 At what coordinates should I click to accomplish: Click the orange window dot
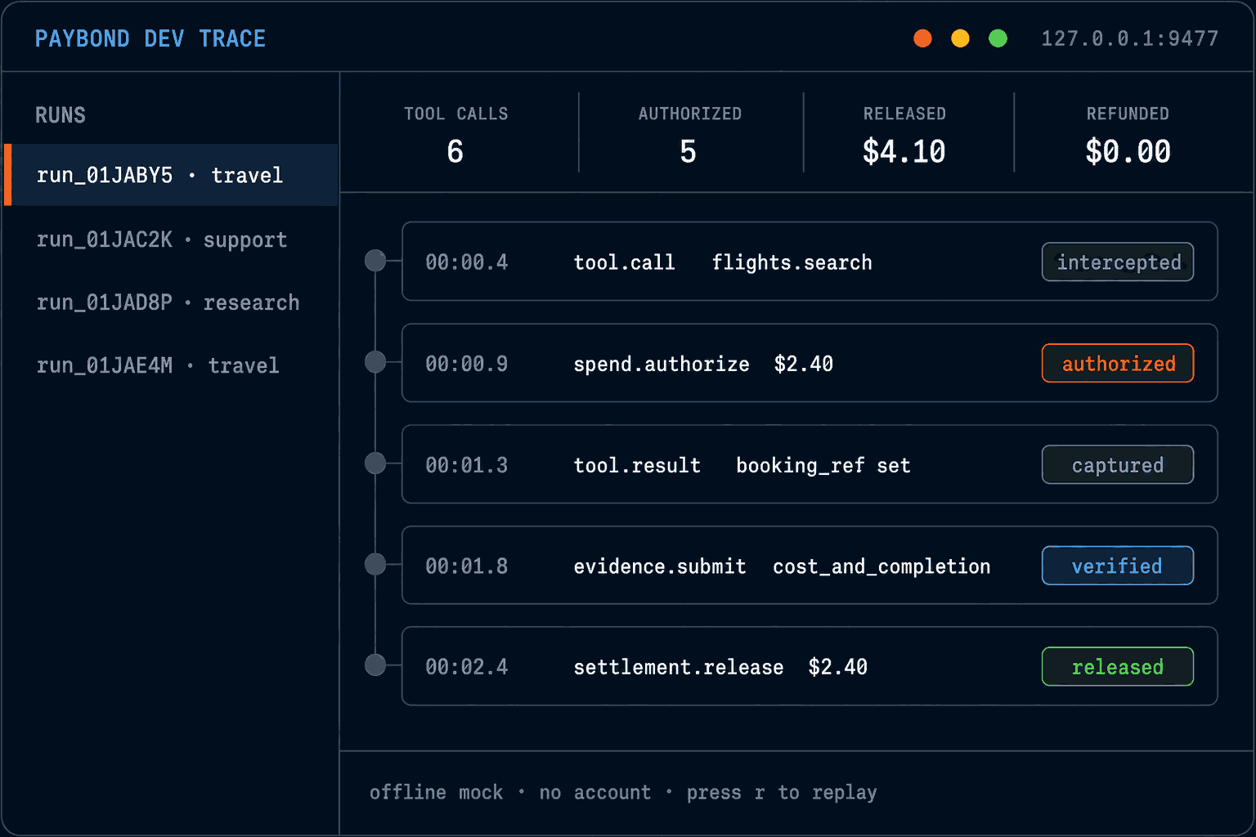pyautogui.click(x=922, y=38)
